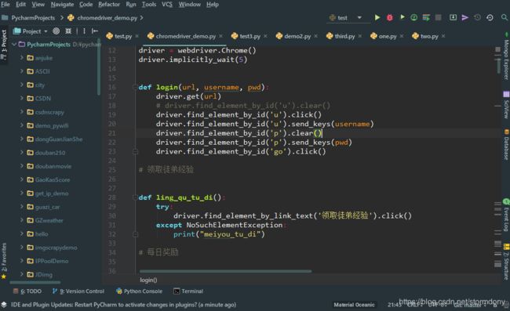Run the test configuration with green play button
This screenshot has width=510, height=311.
click(377, 17)
